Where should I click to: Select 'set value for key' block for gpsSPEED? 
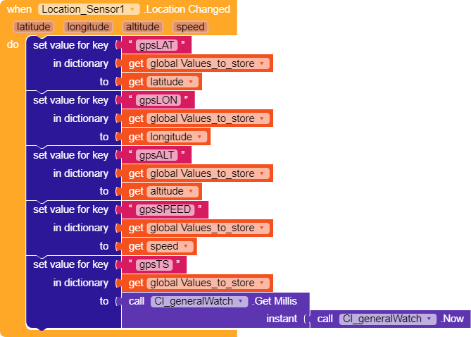(x=70, y=209)
